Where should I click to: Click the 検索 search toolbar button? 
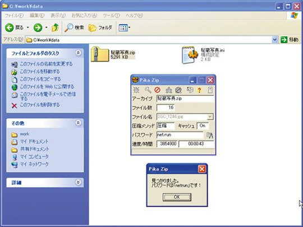[74, 28]
